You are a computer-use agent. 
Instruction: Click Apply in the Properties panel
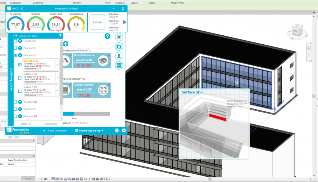point(28,178)
